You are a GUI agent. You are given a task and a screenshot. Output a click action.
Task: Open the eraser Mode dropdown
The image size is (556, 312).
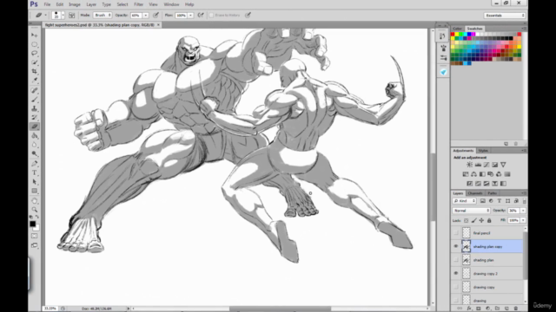tap(103, 16)
